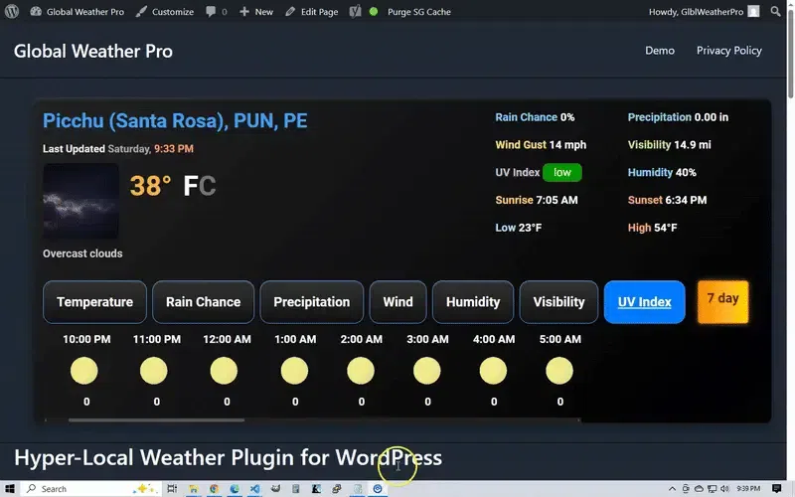Open Visual Studio Code from the taskbar
Screen dimensions: 795x497
(254, 488)
